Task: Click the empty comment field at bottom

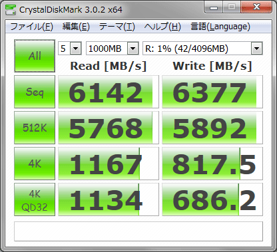Action: (x=138, y=231)
